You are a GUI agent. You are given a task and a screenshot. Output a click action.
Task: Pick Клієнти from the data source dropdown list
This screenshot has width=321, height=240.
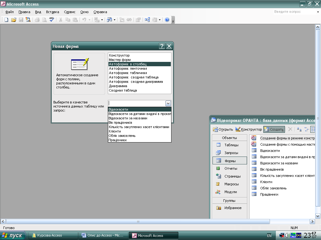[139, 131]
